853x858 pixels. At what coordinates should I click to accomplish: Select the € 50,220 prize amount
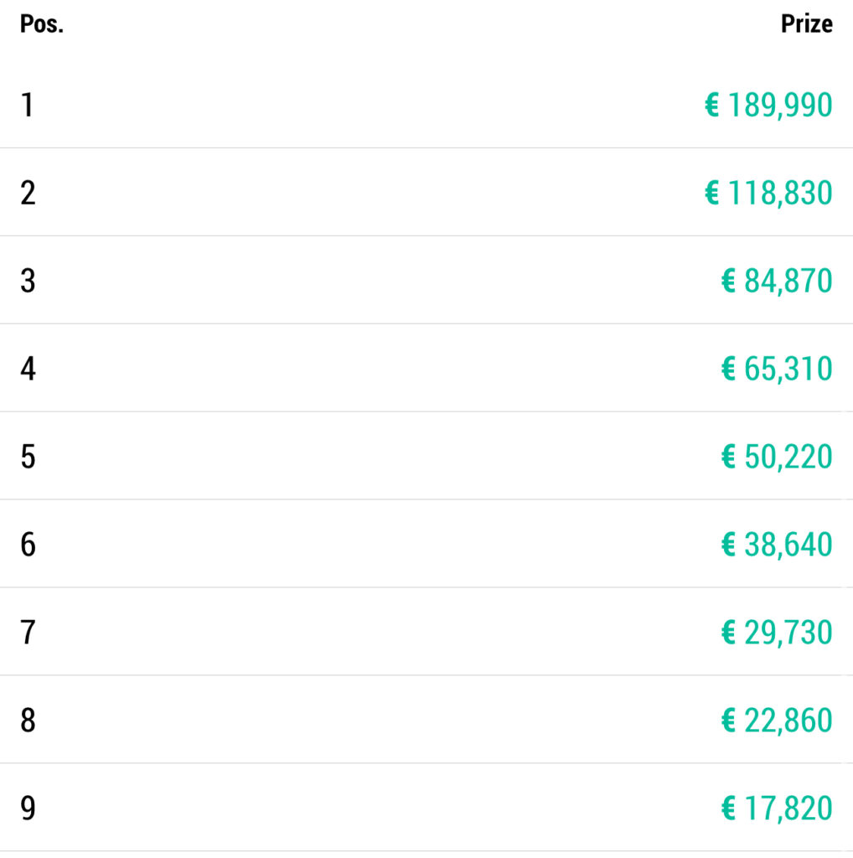tap(777, 457)
